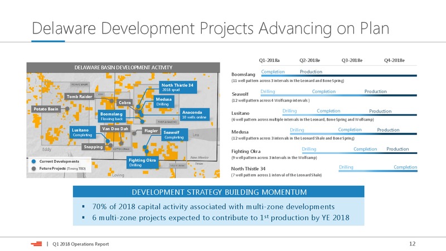
Task: Click Completion on the Lusitano timeline
Action: pos(328,110)
